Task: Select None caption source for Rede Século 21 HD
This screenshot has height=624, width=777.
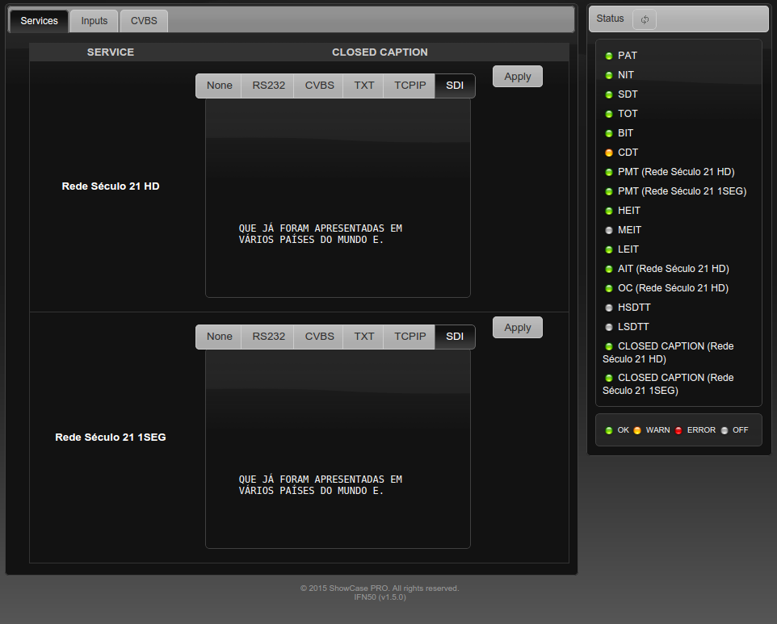Action: tap(219, 86)
